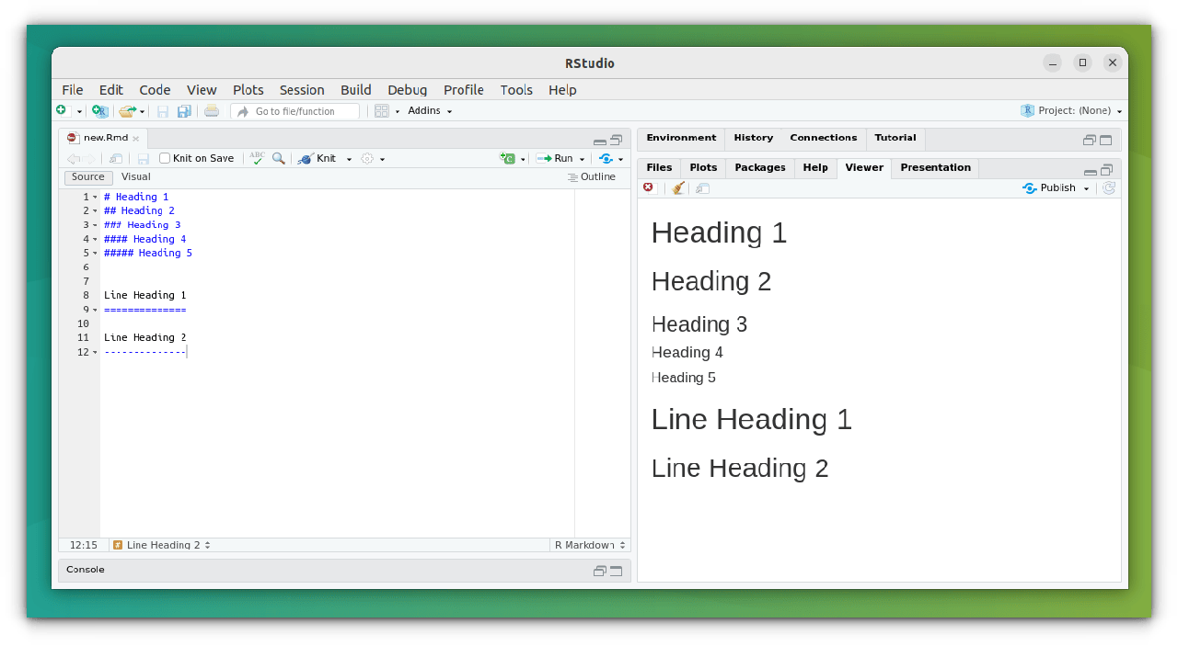1178x646 pixels.
Task: Switch to the Packages tab
Action: 759,168
